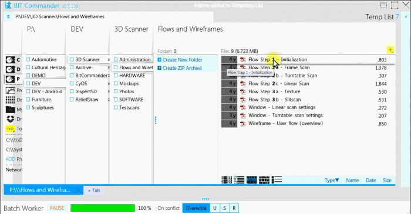
Task: Open the yellow Temp list shortcut icon
Action: coord(11,128)
